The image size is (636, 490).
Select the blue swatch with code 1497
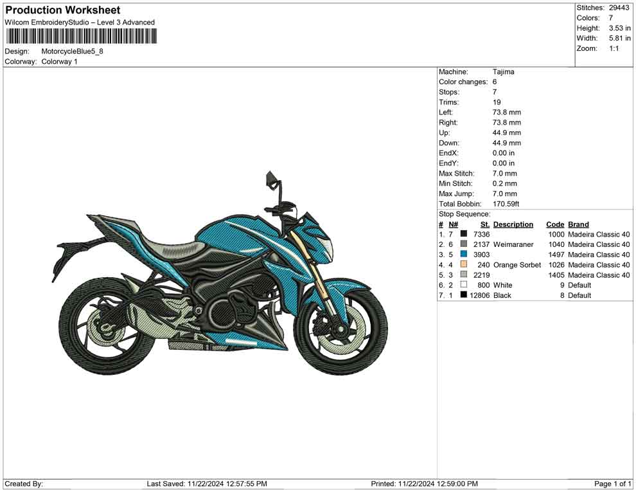click(463, 255)
